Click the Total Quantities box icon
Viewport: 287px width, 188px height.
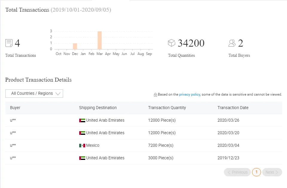point(171,43)
